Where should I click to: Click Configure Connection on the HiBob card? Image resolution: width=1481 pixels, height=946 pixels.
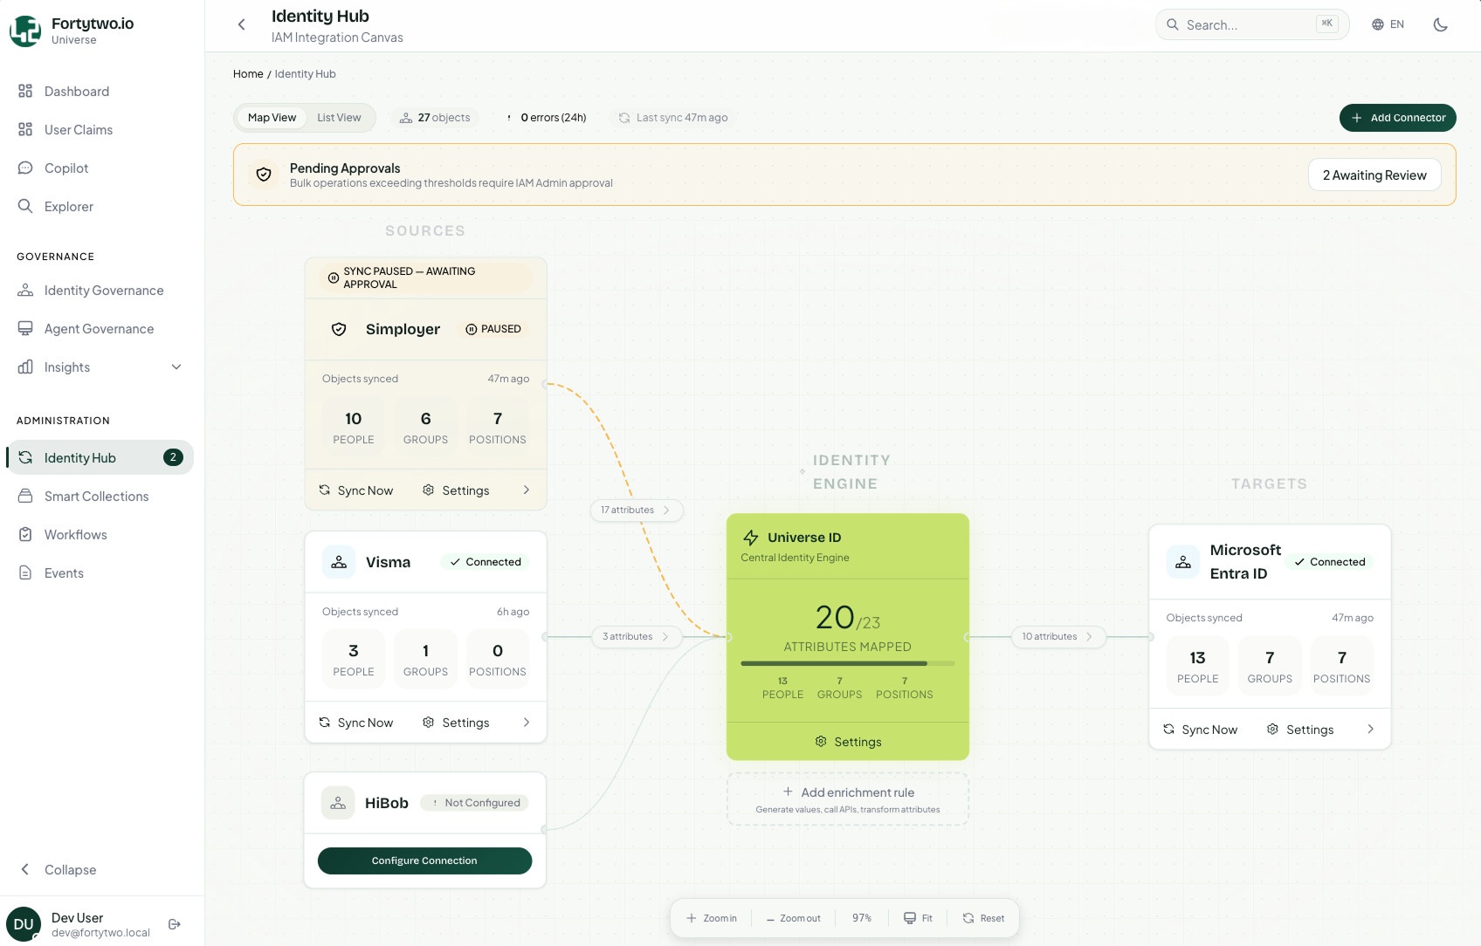pyautogui.click(x=424, y=860)
